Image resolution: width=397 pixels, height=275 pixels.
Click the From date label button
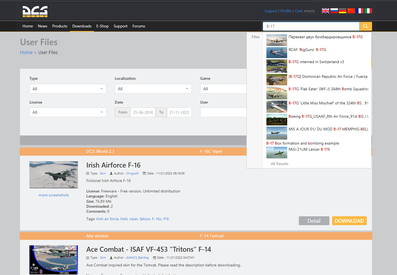coord(123,112)
